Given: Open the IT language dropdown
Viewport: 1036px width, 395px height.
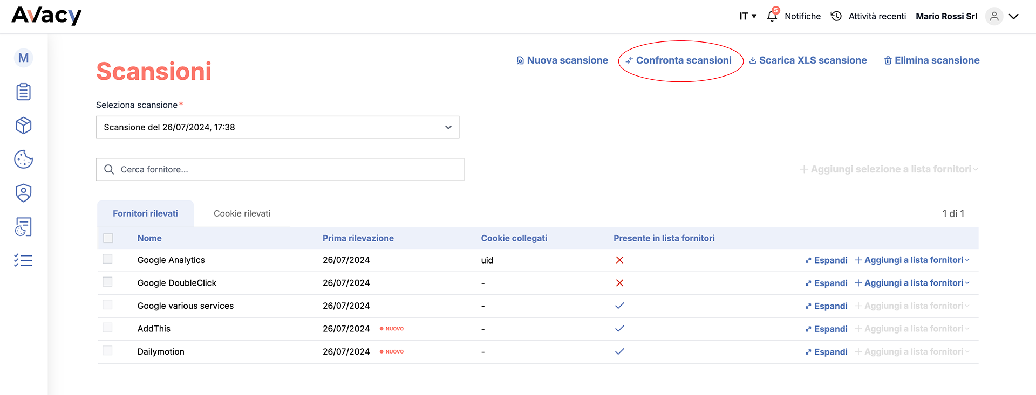Looking at the screenshot, I should 748,16.
